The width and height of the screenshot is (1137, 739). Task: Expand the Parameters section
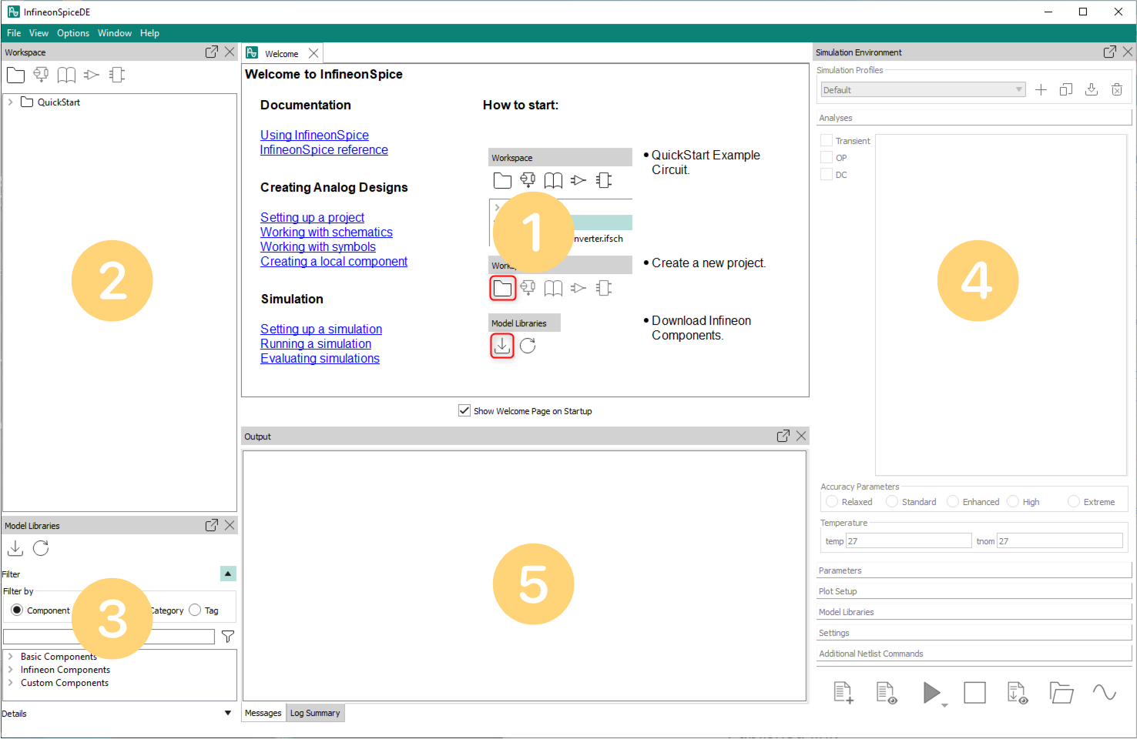pyautogui.click(x=974, y=570)
